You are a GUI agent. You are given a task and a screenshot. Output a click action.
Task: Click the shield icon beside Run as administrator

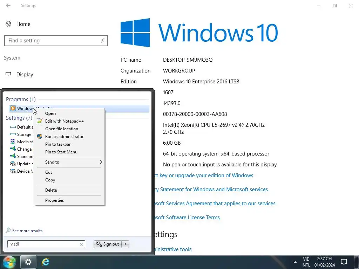coord(40,137)
